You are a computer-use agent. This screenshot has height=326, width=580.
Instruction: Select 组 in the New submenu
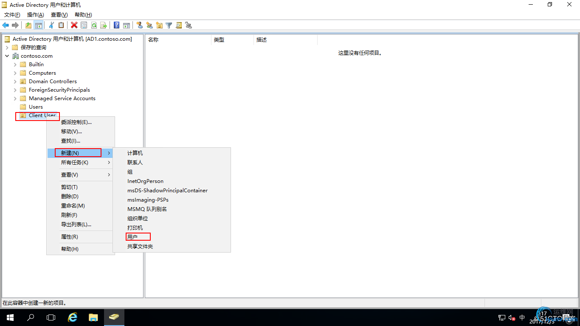tap(172, 172)
